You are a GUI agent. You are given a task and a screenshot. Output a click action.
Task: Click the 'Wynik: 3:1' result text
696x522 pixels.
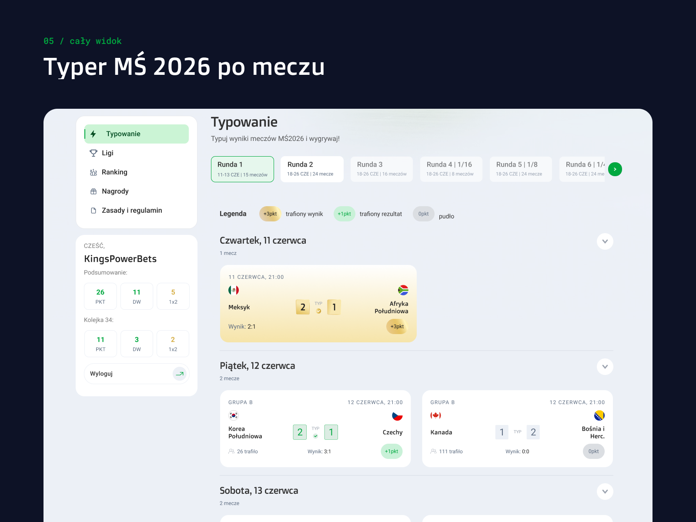[x=319, y=452]
